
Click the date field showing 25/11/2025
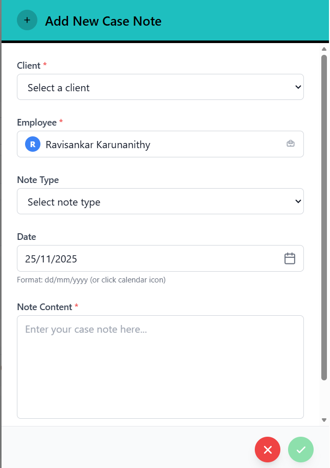pos(148,259)
